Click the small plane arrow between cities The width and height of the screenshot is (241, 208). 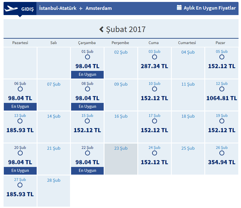tap(81, 8)
